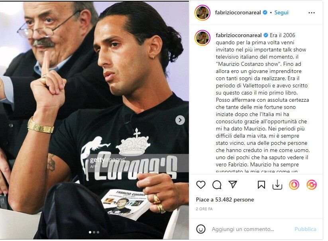The image size is (328, 241).
Task: Click the header profile picture story ring
Action: point(202,13)
